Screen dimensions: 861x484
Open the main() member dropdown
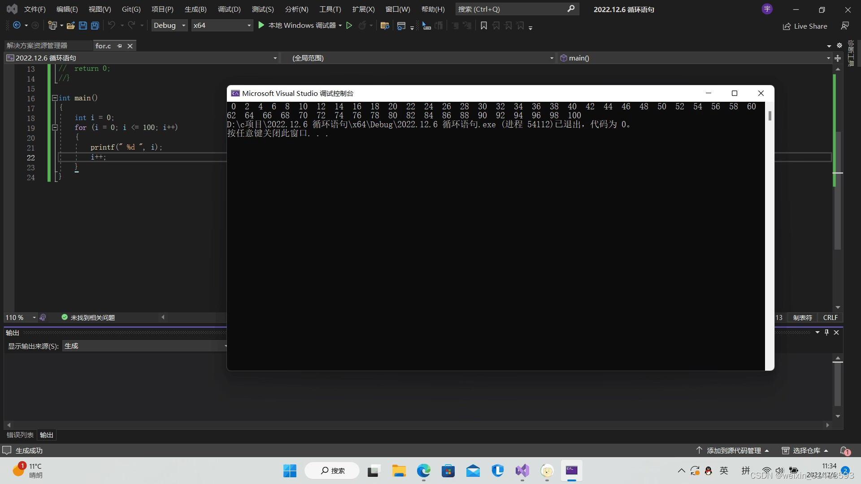click(695, 58)
